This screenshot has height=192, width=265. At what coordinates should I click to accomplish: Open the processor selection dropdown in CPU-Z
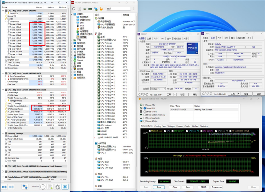[164, 89]
